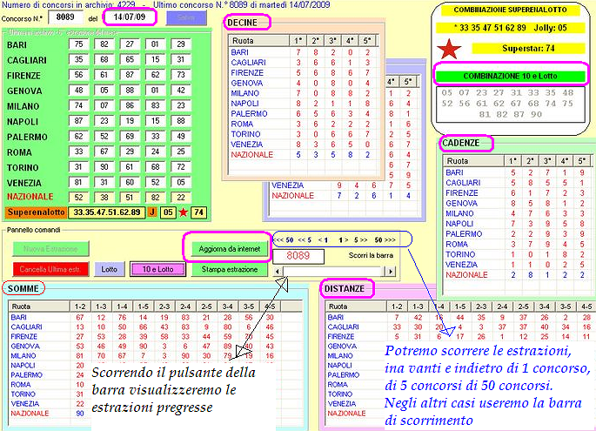
Task: Click the 1° column header in DECINE table
Action: pos(298,41)
